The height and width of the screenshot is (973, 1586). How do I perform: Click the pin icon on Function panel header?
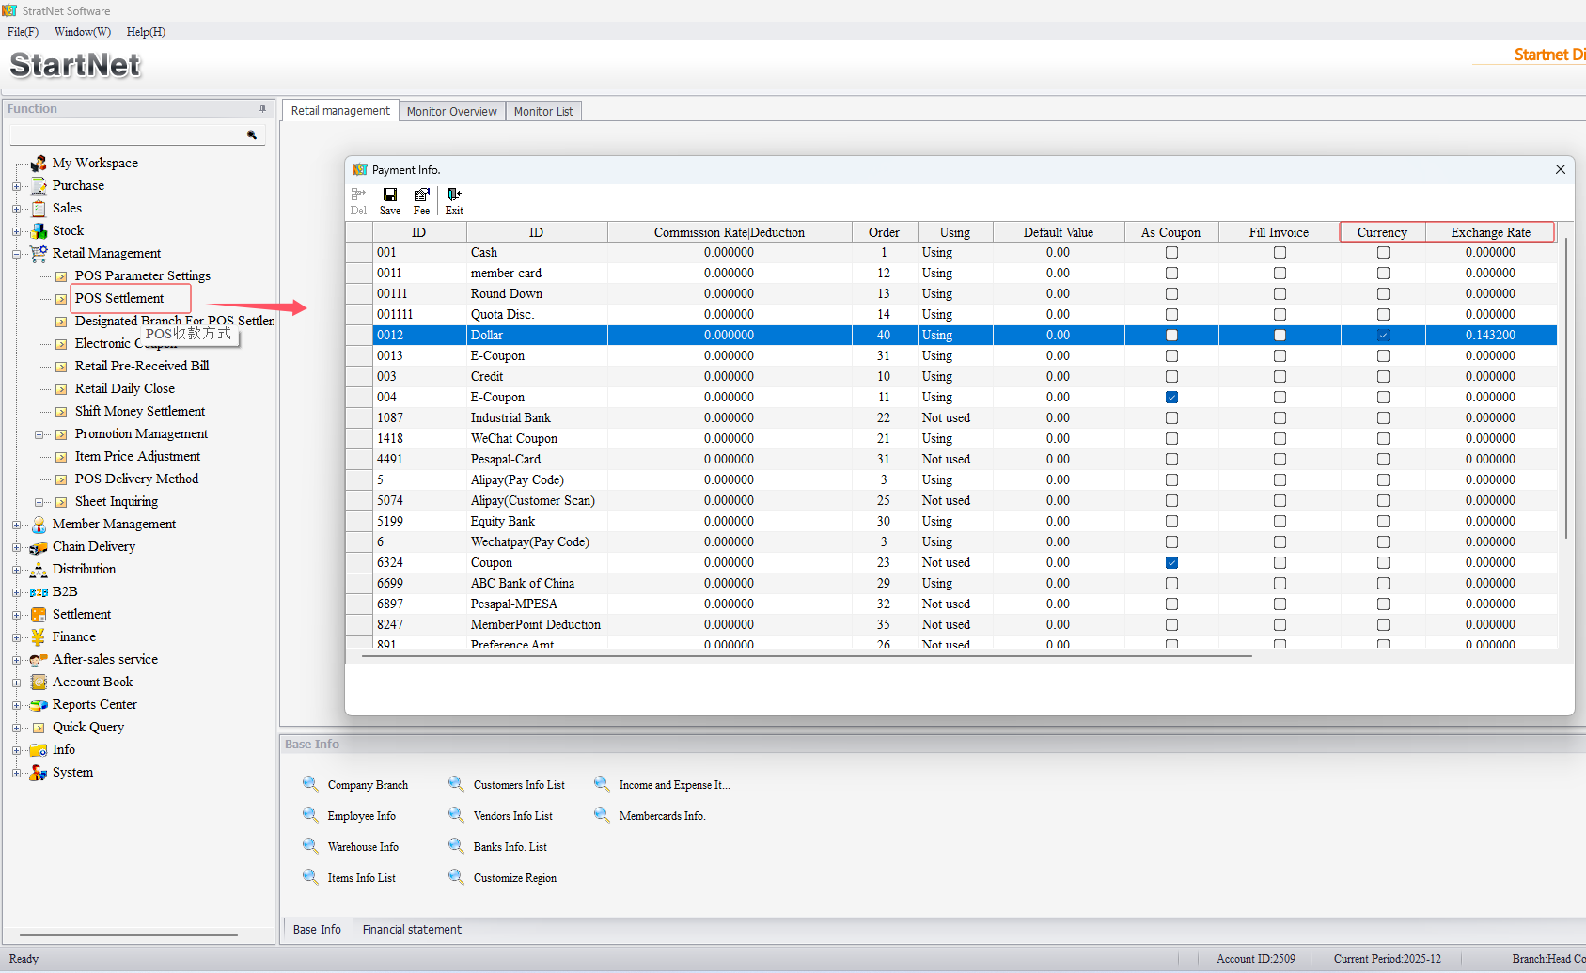tap(262, 109)
